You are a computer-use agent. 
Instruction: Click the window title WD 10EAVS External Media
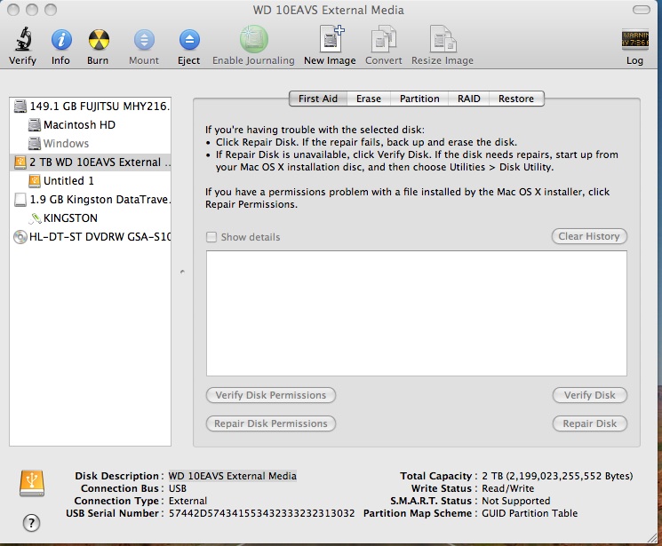point(329,10)
